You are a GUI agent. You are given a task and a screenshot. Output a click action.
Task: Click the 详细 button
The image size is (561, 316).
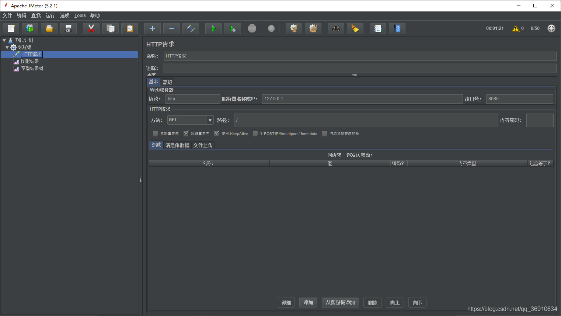[x=286, y=303]
